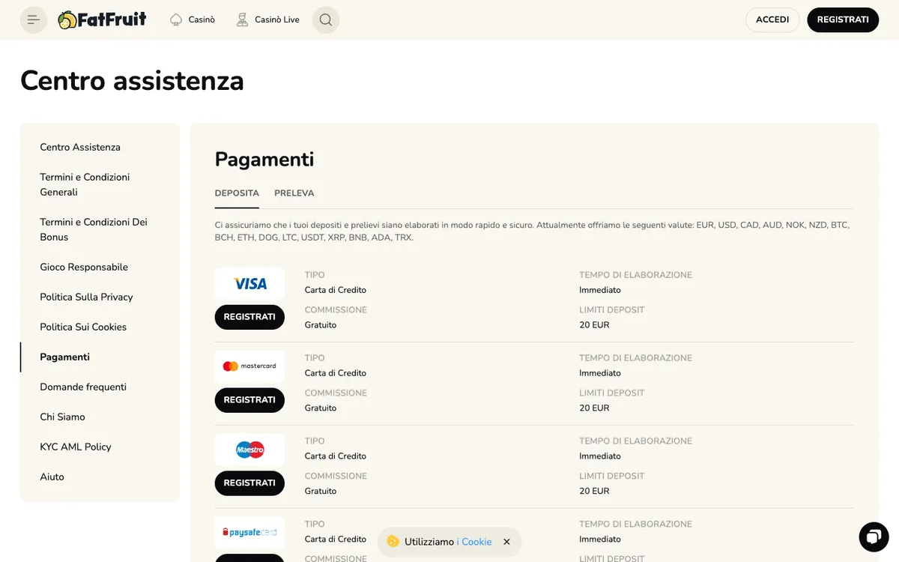Click REGISTRATI under the Maestro logo
899x562 pixels.
click(249, 483)
